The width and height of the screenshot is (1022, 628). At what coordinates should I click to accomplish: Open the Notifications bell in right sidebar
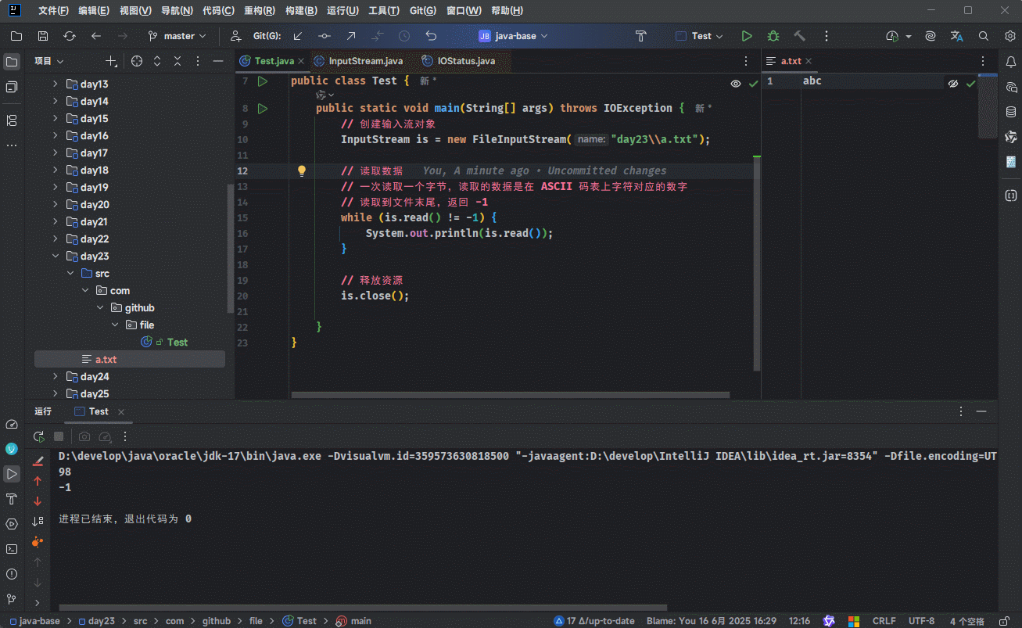click(x=1010, y=62)
